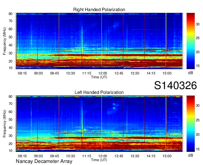This screenshot has width=203, height=165.
Task: Click 12:00 time tick under left-handed plot
Action: (103, 156)
